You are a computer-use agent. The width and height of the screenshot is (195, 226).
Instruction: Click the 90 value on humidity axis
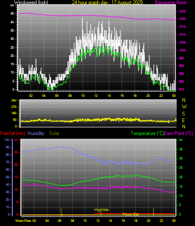(x=7, y=147)
